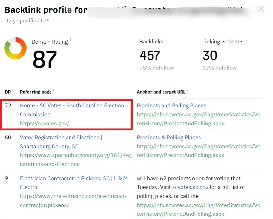Screen dimensions: 273x219
Task: Open the lmelectricinc.com referring URL
Action: [x=73, y=196]
